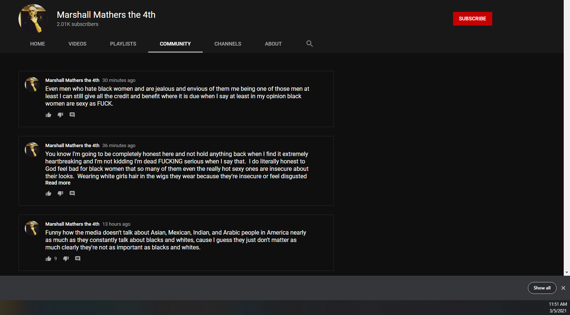Screen dimensions: 570x315
Task: Open comments on the 30 minutes ago post
Action: (x=72, y=115)
